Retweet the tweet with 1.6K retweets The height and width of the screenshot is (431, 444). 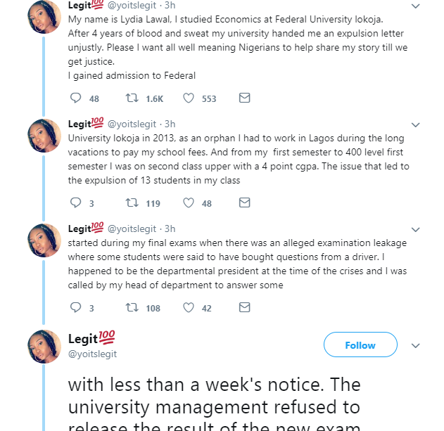[x=131, y=98]
